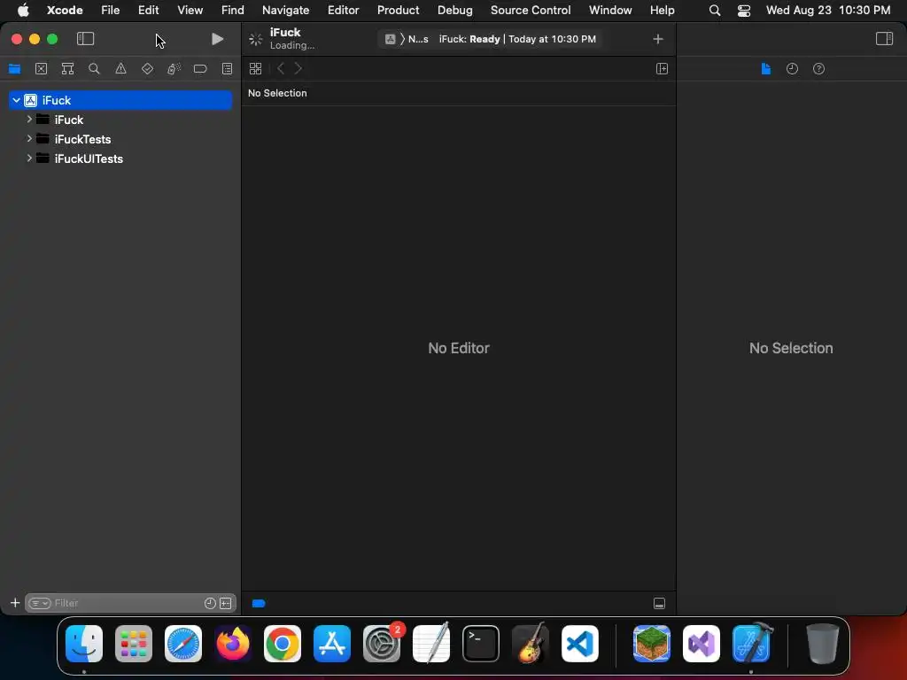Open the Library with the plus button
The width and height of the screenshot is (907, 680).
pos(658,39)
